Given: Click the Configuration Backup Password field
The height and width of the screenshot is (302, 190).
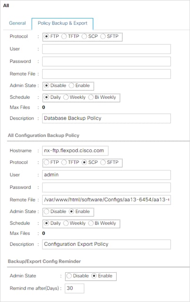Looking at the screenshot, I should click(106, 188).
